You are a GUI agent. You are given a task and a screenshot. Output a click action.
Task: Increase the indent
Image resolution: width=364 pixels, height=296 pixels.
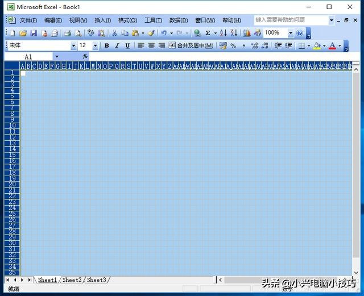(x=288, y=45)
